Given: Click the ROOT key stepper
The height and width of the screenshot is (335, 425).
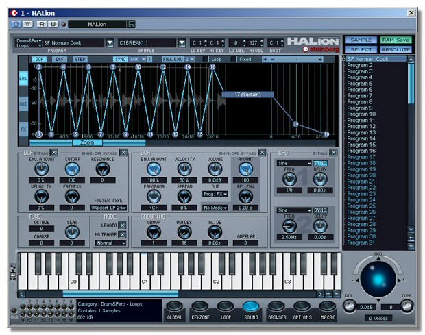Looking at the screenshot, I should click(282, 42).
